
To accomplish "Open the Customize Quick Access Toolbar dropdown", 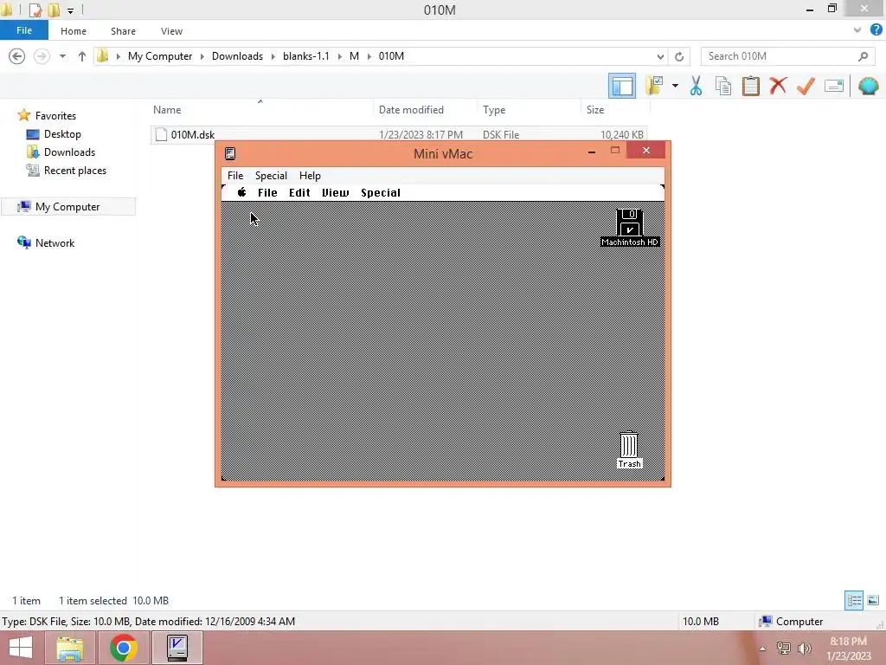I will tap(70, 10).
